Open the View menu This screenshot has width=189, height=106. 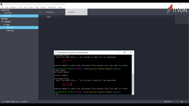pos(26,7)
